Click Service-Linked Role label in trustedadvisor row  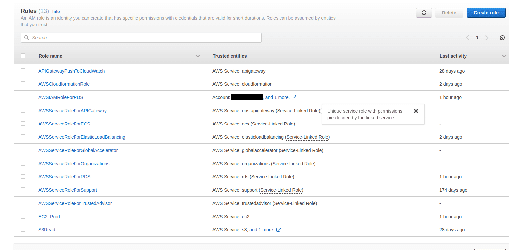coord(294,203)
